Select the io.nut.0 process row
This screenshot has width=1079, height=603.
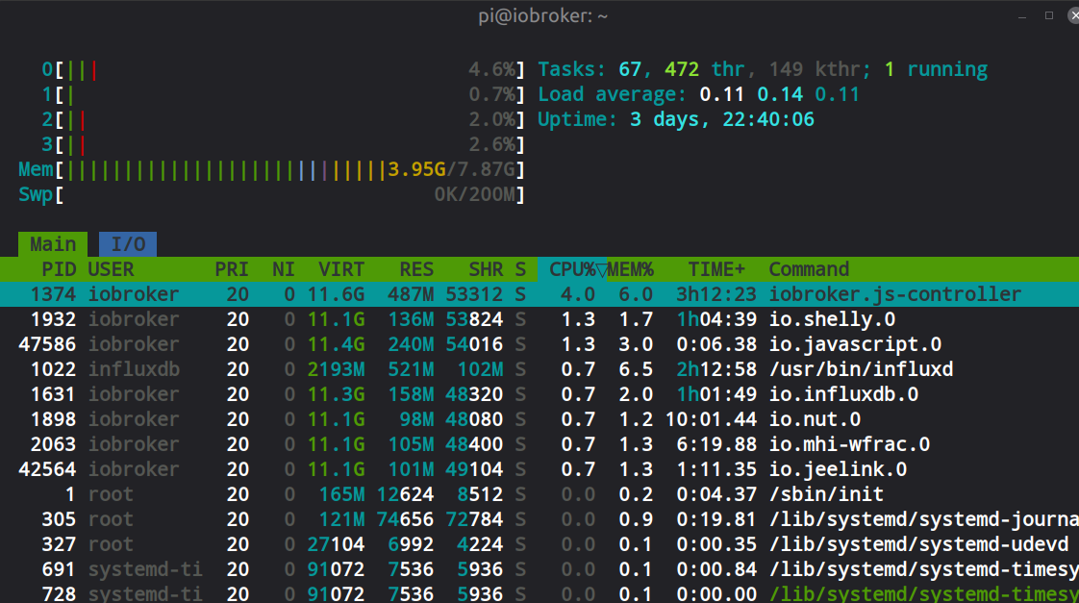point(539,419)
